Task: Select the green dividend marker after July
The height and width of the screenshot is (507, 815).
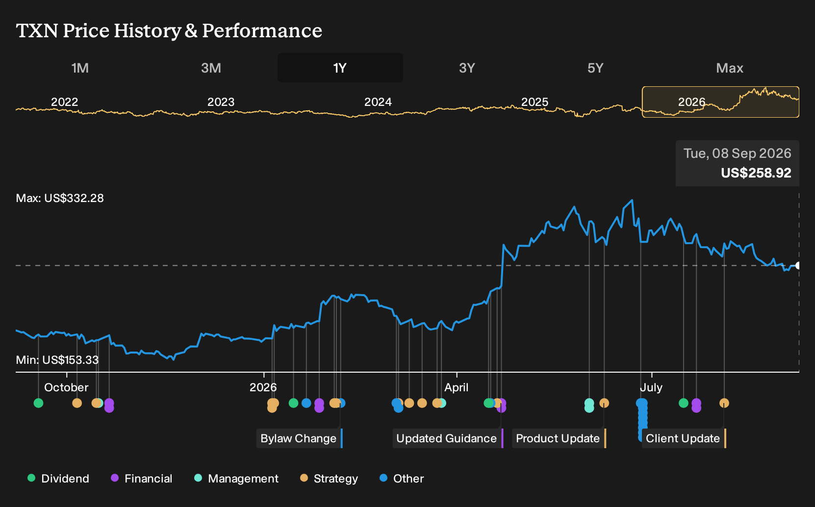Action: click(x=683, y=403)
